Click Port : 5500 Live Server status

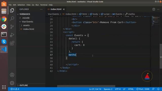[x=143, y=89]
